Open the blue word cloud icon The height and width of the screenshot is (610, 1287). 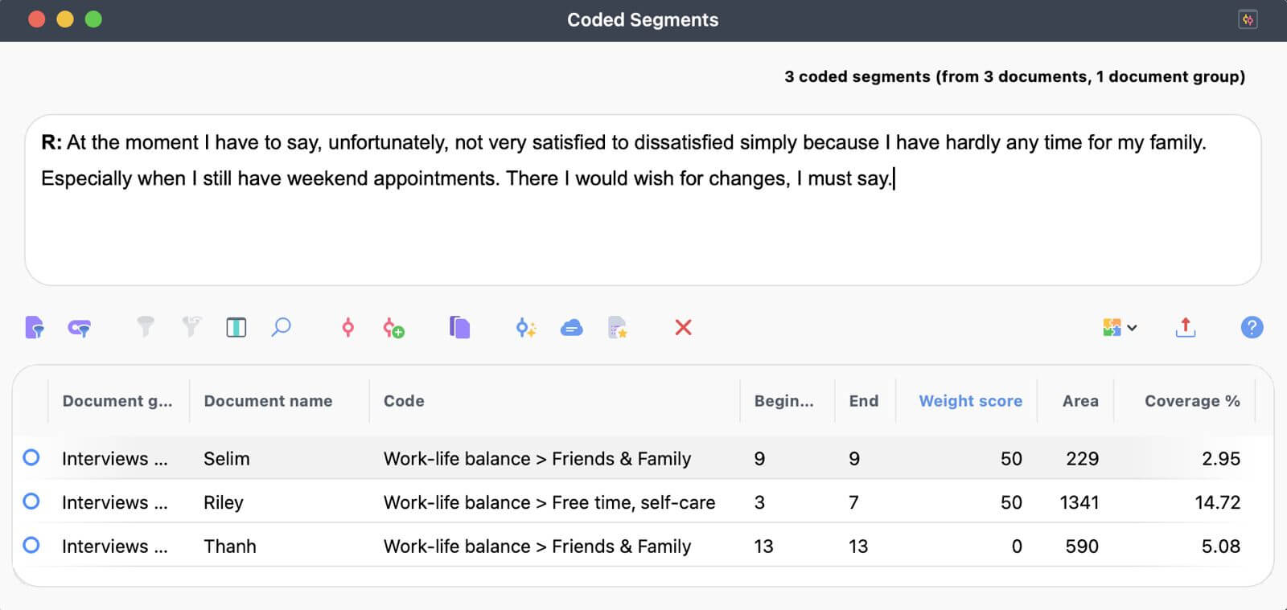(x=572, y=327)
